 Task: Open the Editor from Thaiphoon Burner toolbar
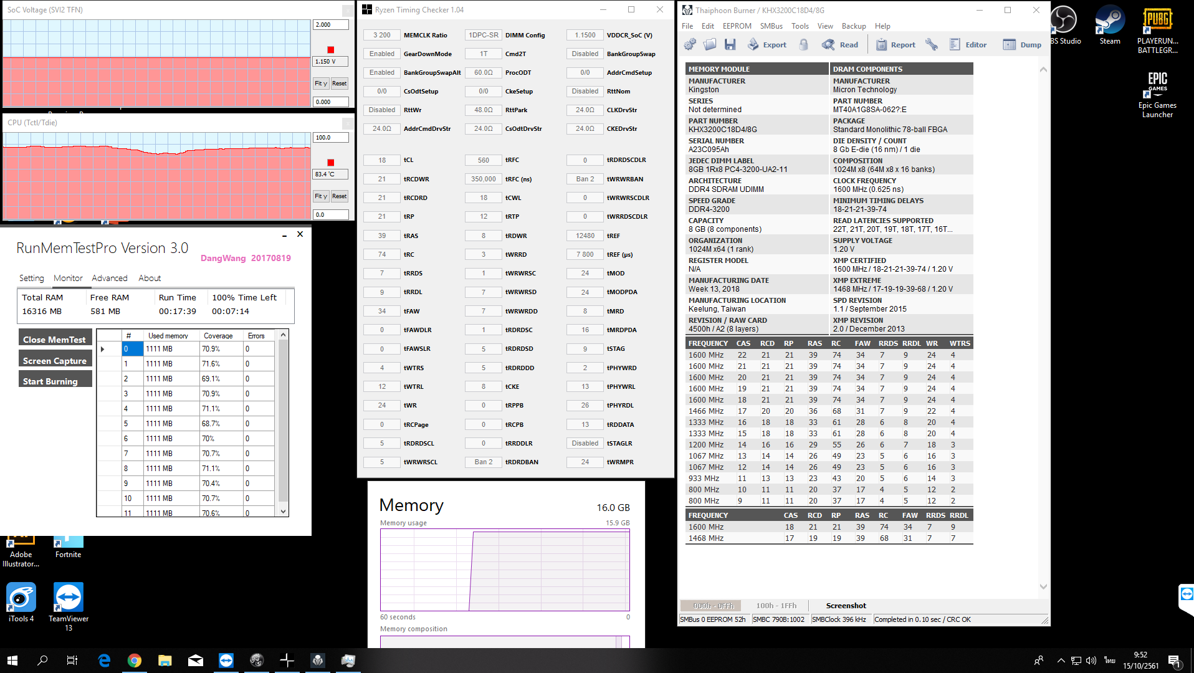pyautogui.click(x=968, y=44)
